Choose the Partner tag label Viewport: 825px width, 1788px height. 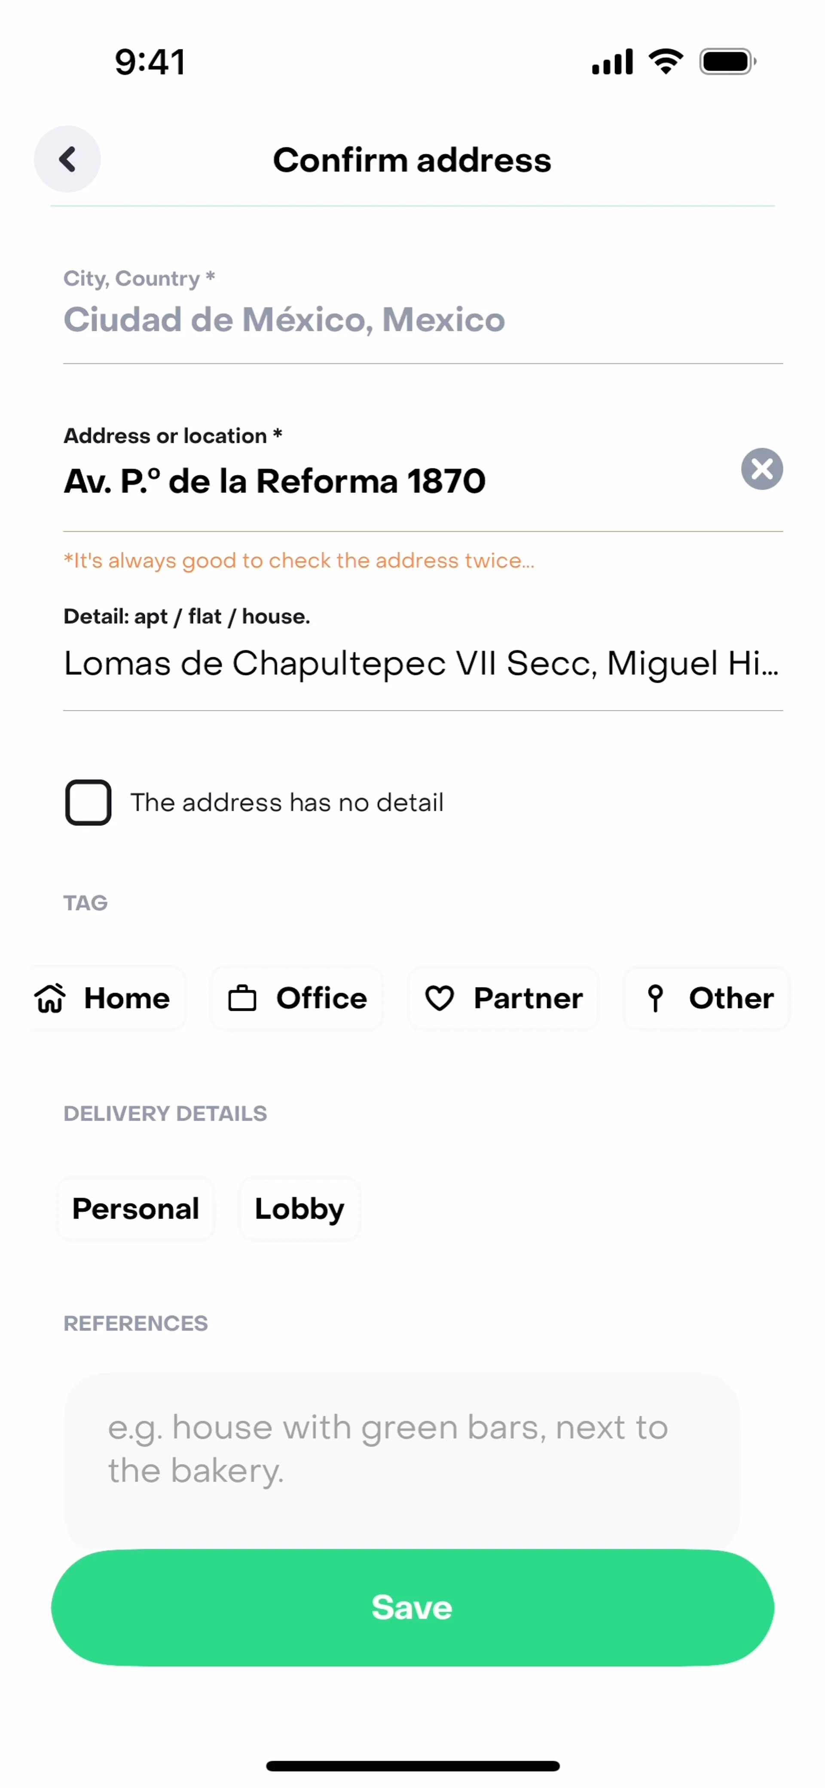click(528, 999)
